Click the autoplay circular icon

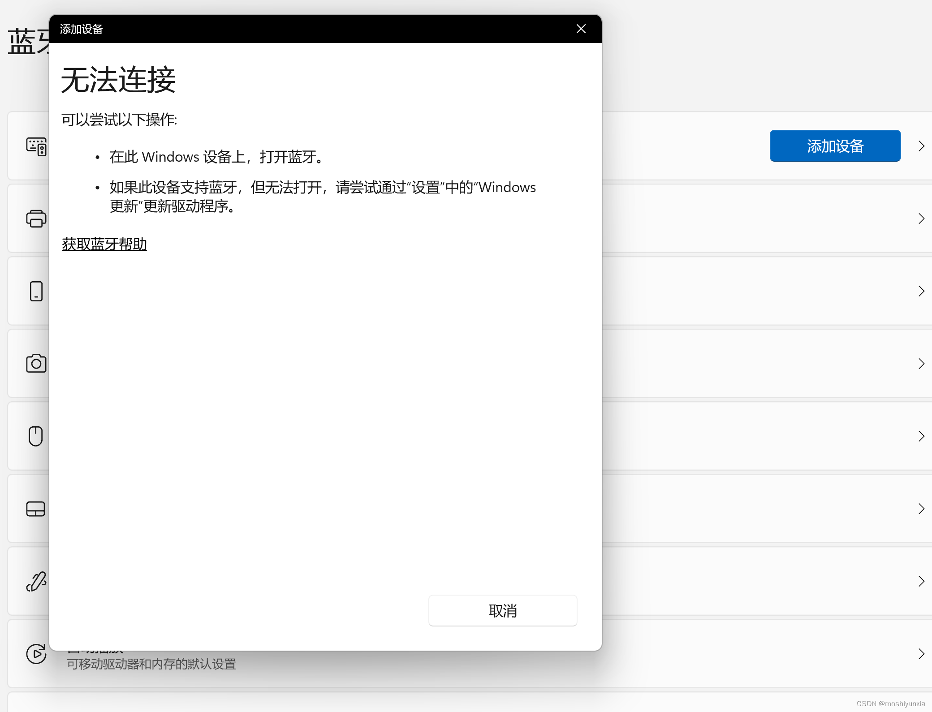tap(36, 654)
